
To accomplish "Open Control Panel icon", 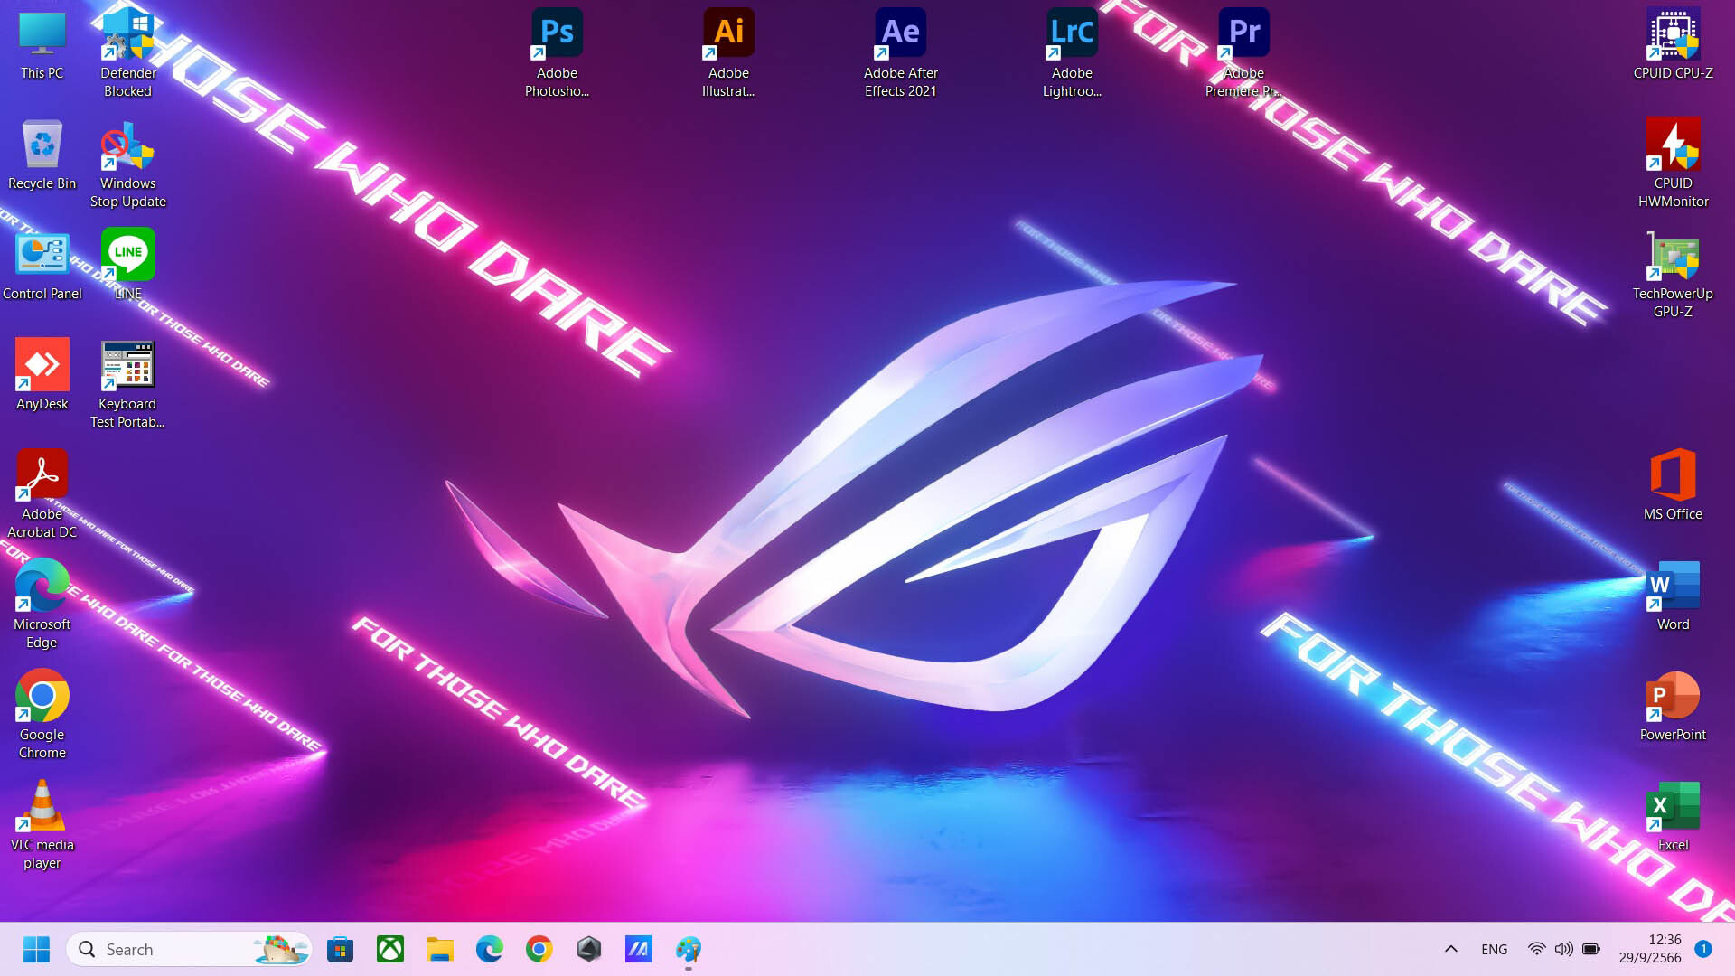I will coord(42,265).
